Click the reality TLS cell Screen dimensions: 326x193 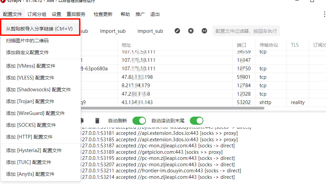(x=298, y=102)
